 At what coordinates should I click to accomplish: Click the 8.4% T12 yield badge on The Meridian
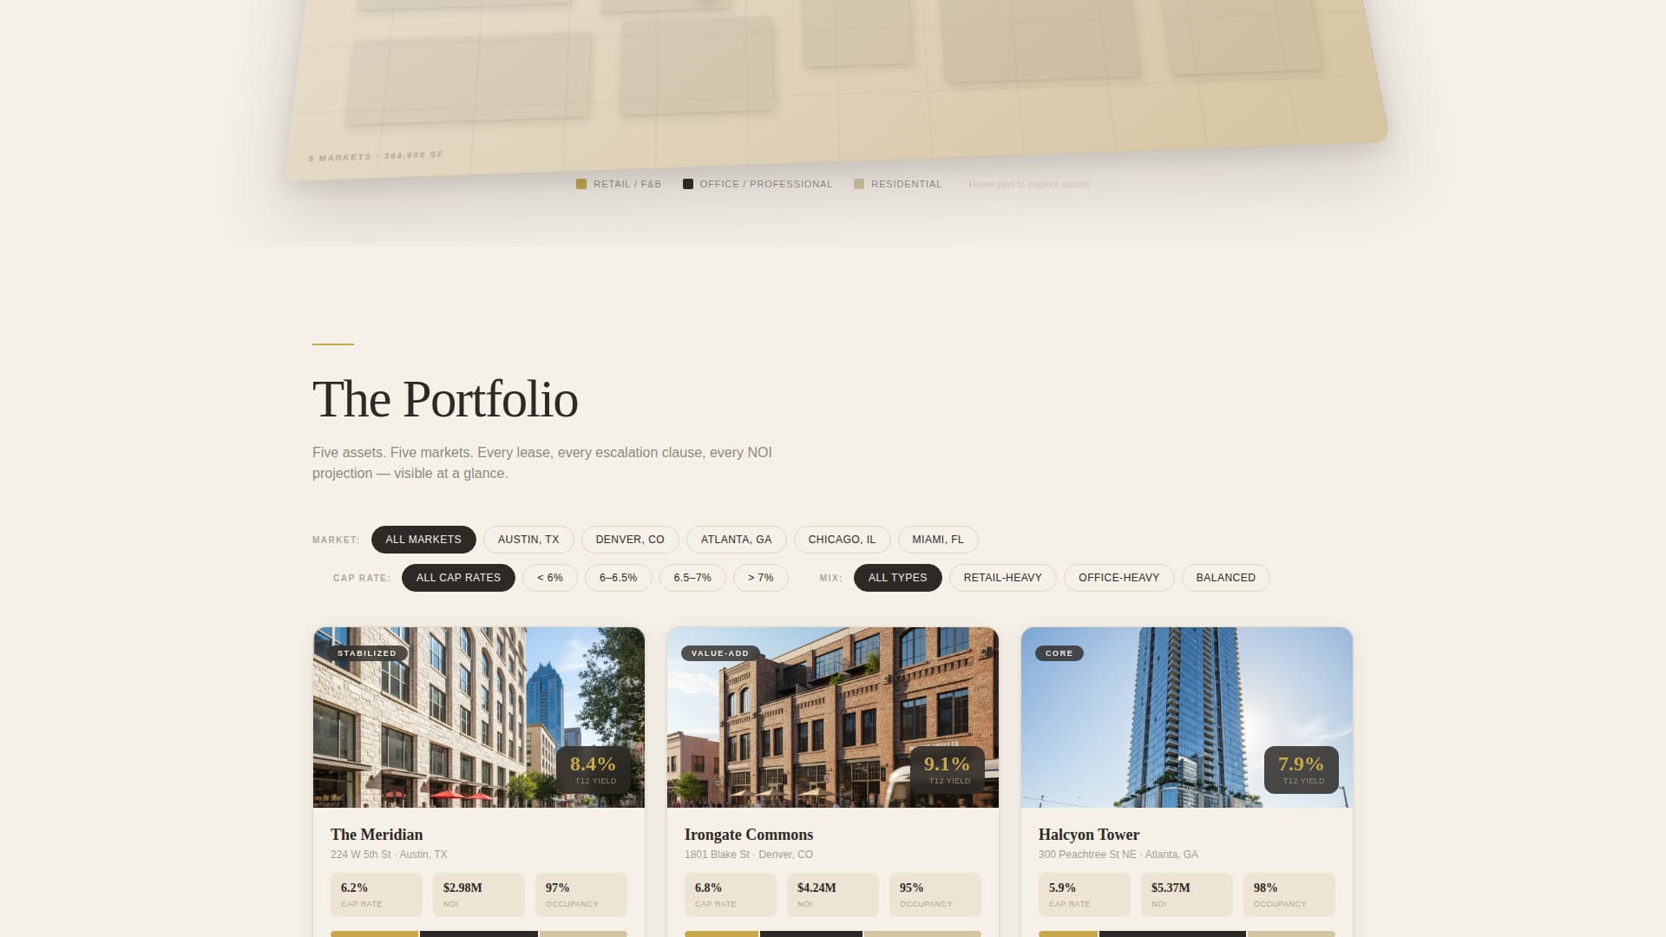pos(593,770)
